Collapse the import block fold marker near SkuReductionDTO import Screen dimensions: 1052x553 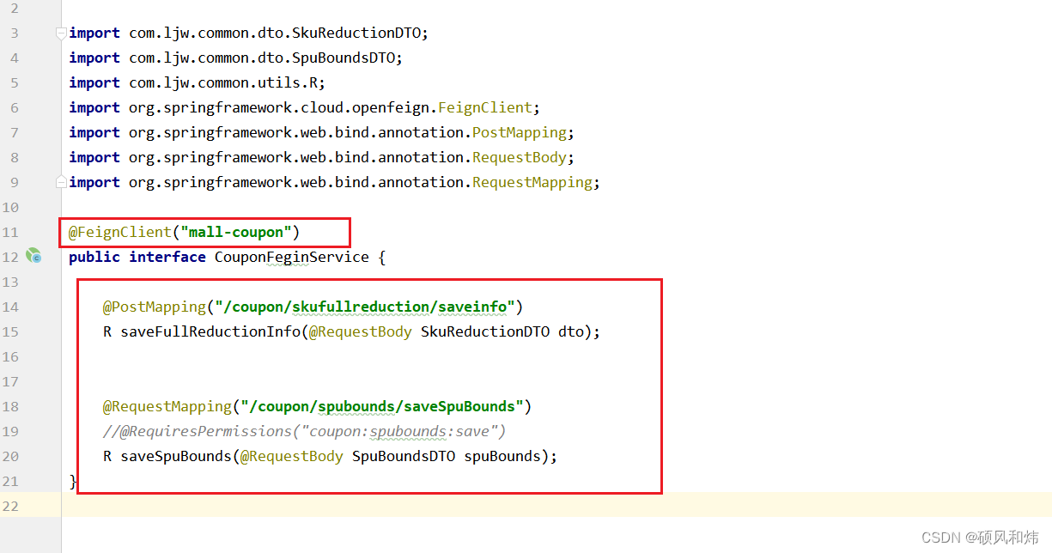pyautogui.click(x=61, y=33)
